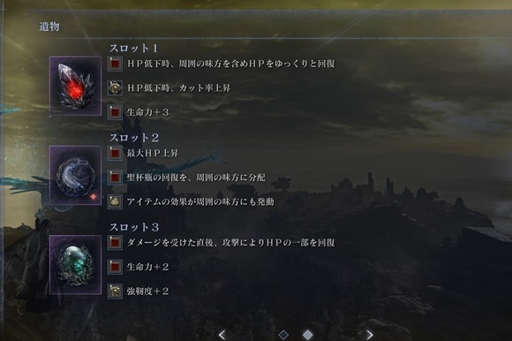Select the first page diamond indicator
The height and width of the screenshot is (341, 512).
pyautogui.click(x=283, y=335)
